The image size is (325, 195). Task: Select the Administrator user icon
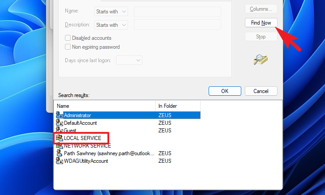tap(60, 115)
